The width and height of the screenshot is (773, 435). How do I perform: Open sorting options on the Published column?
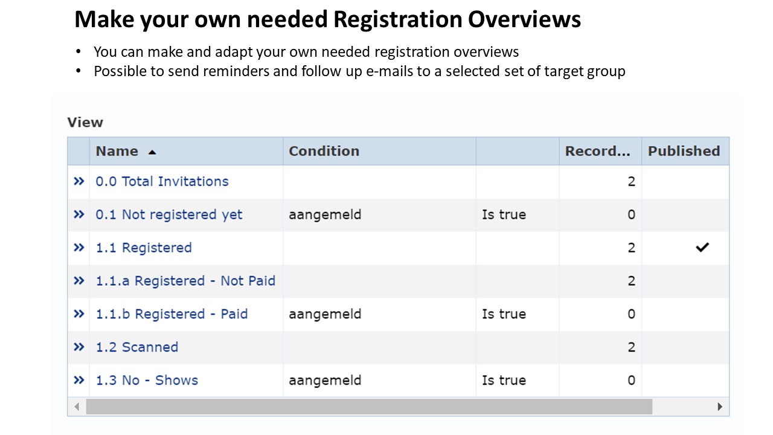tap(685, 151)
